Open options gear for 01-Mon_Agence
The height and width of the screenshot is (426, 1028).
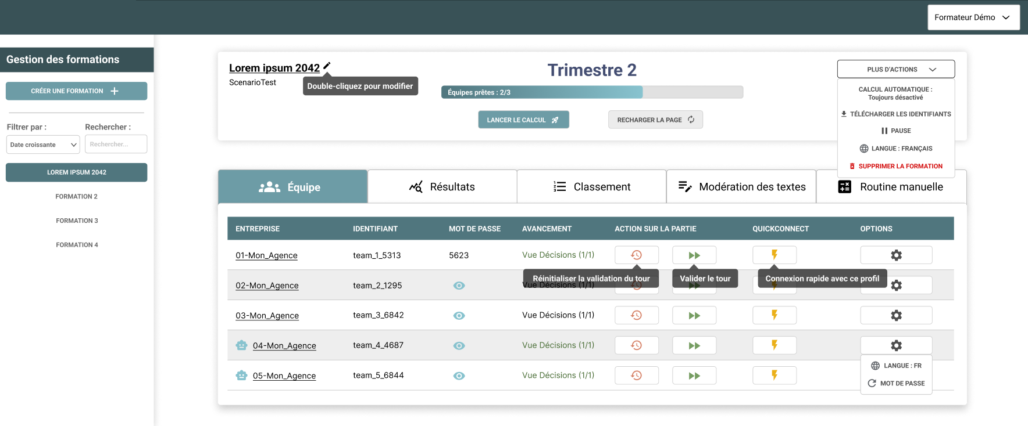click(x=896, y=255)
